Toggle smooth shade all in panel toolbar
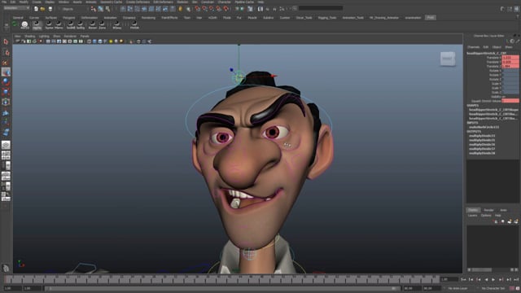Viewport: 521px width, 293px height. tap(94, 42)
